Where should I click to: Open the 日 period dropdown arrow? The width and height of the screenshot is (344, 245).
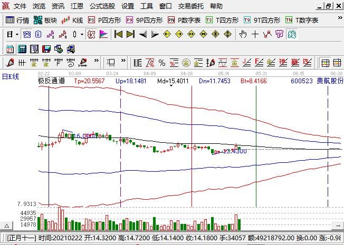point(17,34)
